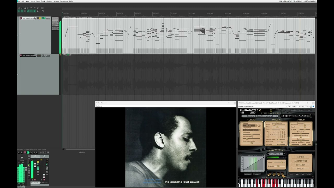The height and width of the screenshot is (188, 334).
Task: Mute the first Bud Powell track
Action: [38, 18]
